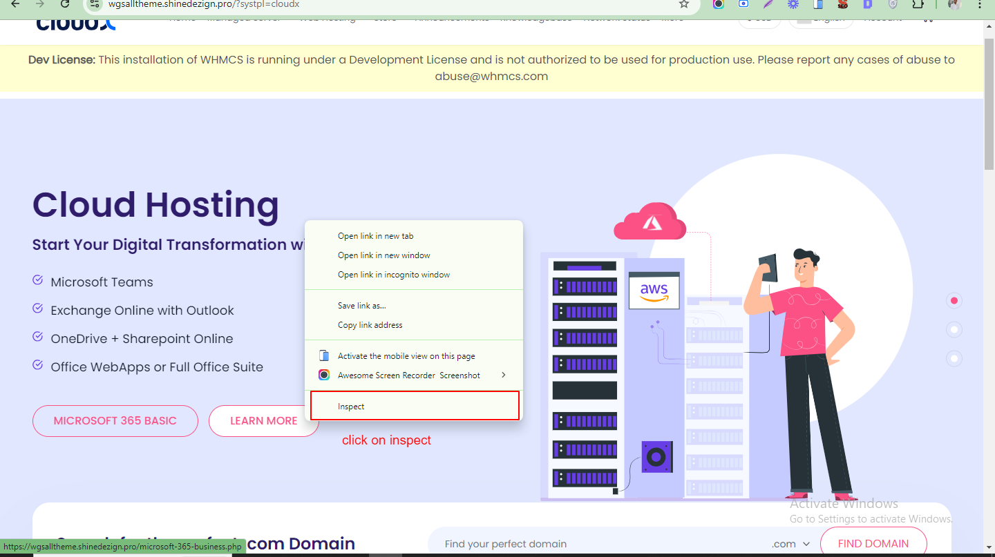
Task: Reload the page with the refresh icon
Action: coord(65,4)
